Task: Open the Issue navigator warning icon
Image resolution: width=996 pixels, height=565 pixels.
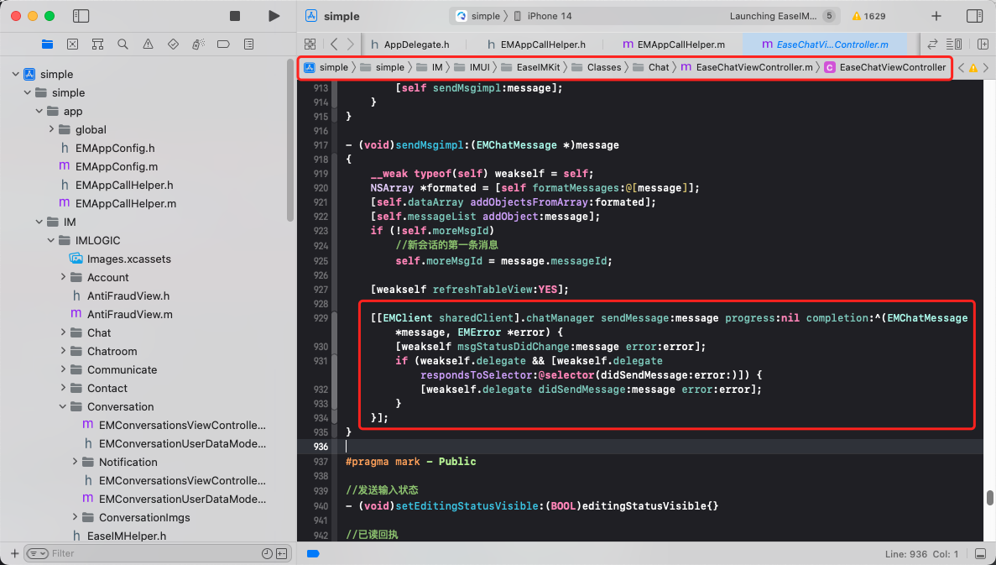Action: coord(148,44)
